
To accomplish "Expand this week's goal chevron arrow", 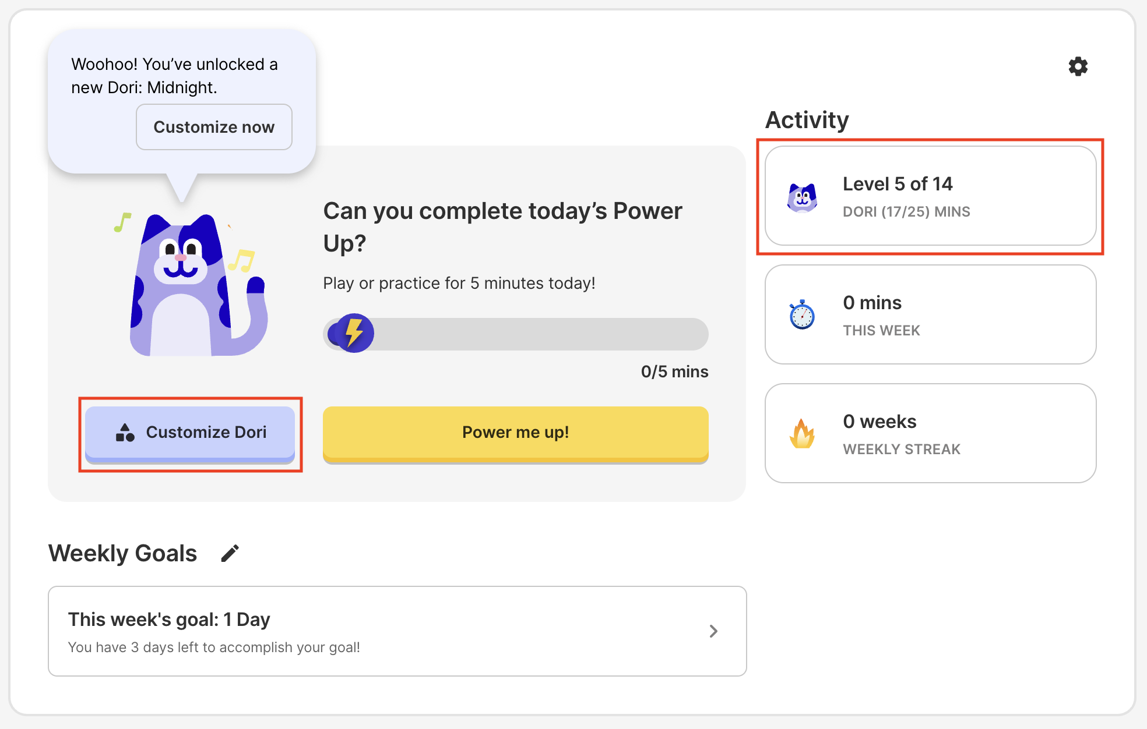I will (x=713, y=631).
